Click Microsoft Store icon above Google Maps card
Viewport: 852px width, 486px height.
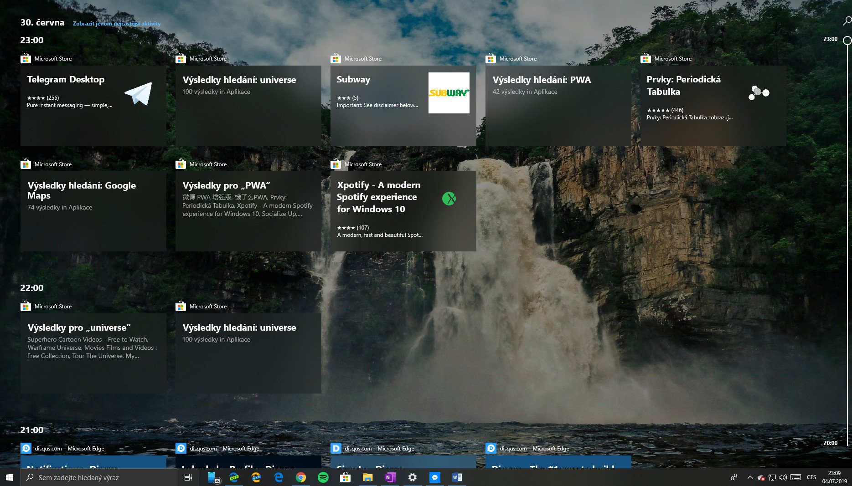[26, 164]
